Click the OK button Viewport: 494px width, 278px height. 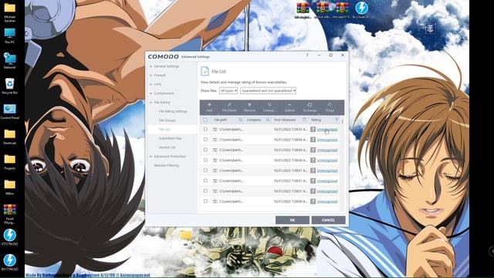click(293, 220)
